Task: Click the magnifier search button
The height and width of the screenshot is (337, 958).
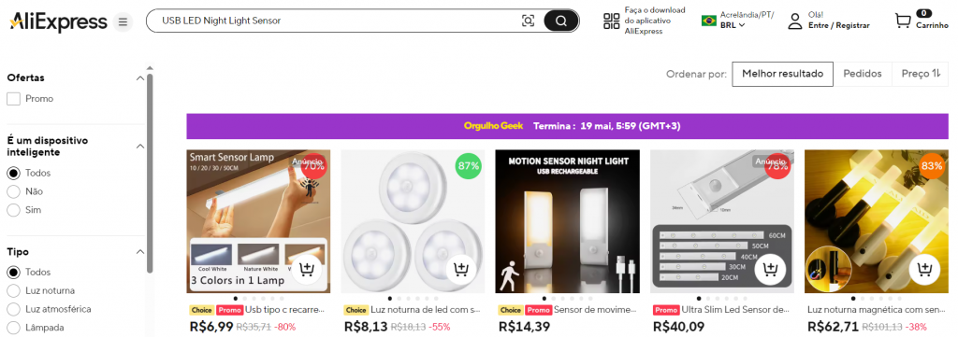Action: tap(560, 21)
